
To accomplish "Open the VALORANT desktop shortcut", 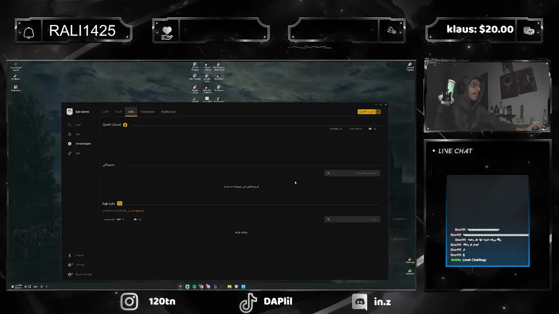I will (218, 77).
